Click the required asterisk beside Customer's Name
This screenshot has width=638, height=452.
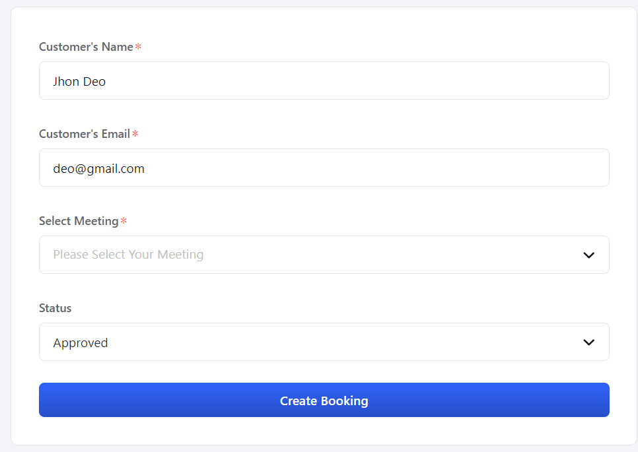[x=137, y=46]
